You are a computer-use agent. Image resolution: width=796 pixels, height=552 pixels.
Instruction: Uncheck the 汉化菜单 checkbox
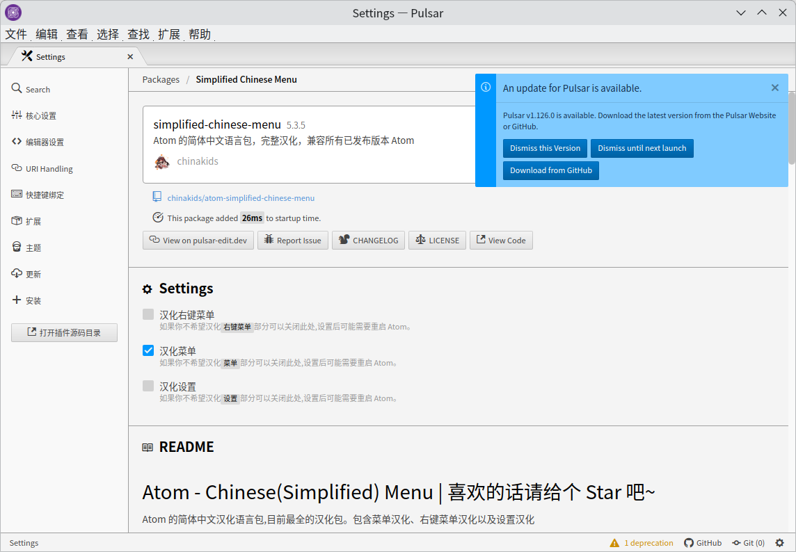[x=148, y=350]
